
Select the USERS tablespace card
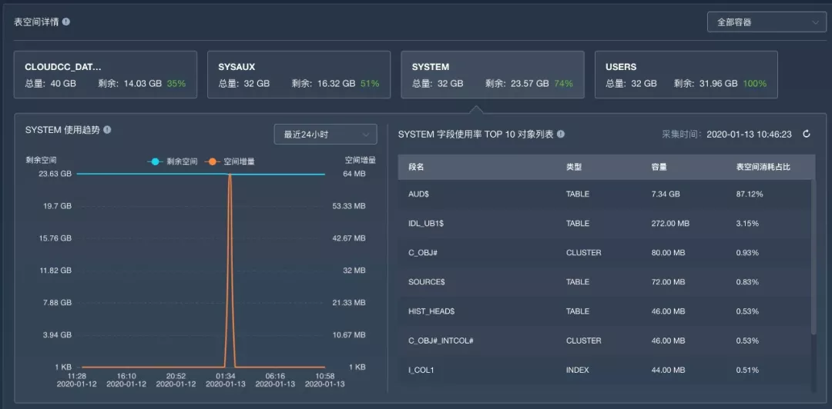pos(686,75)
